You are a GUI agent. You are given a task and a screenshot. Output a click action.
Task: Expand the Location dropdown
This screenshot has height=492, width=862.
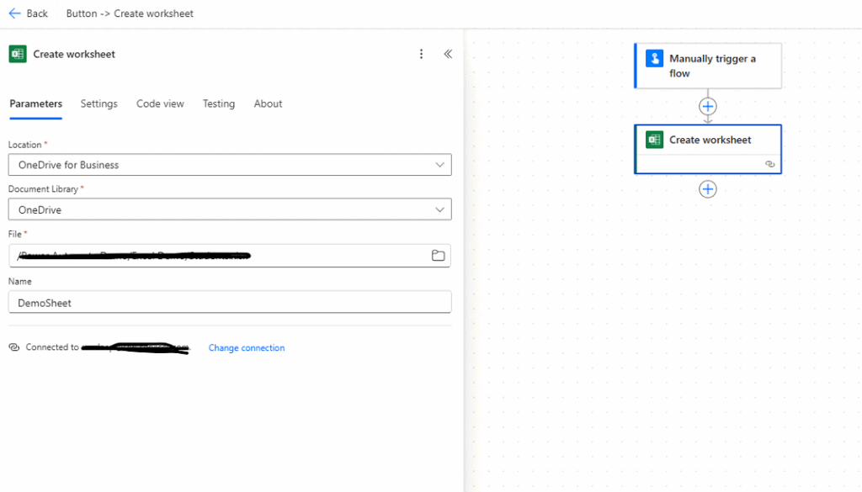pos(439,165)
